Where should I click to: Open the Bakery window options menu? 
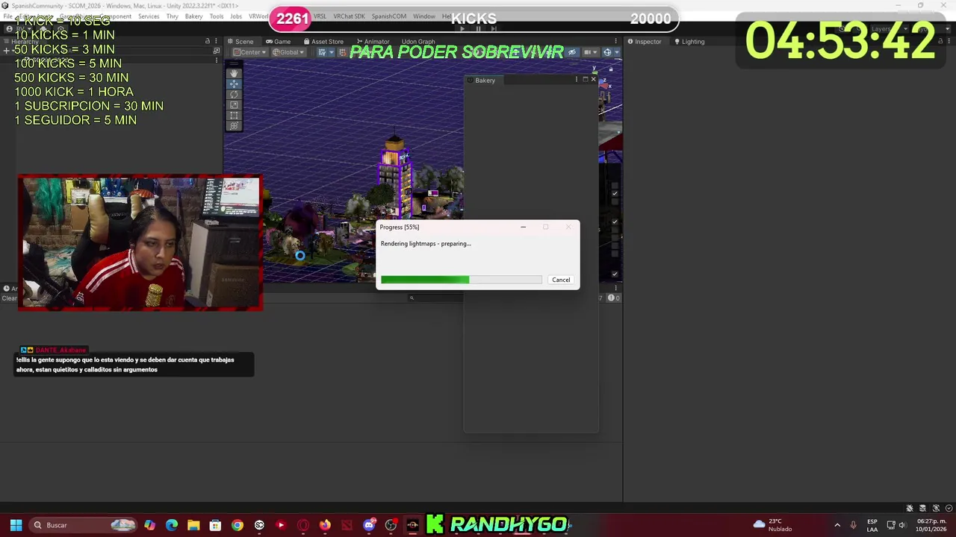pos(576,79)
